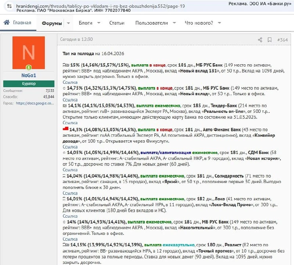Expand the Форумы dropdown arrow

coord(68,23)
